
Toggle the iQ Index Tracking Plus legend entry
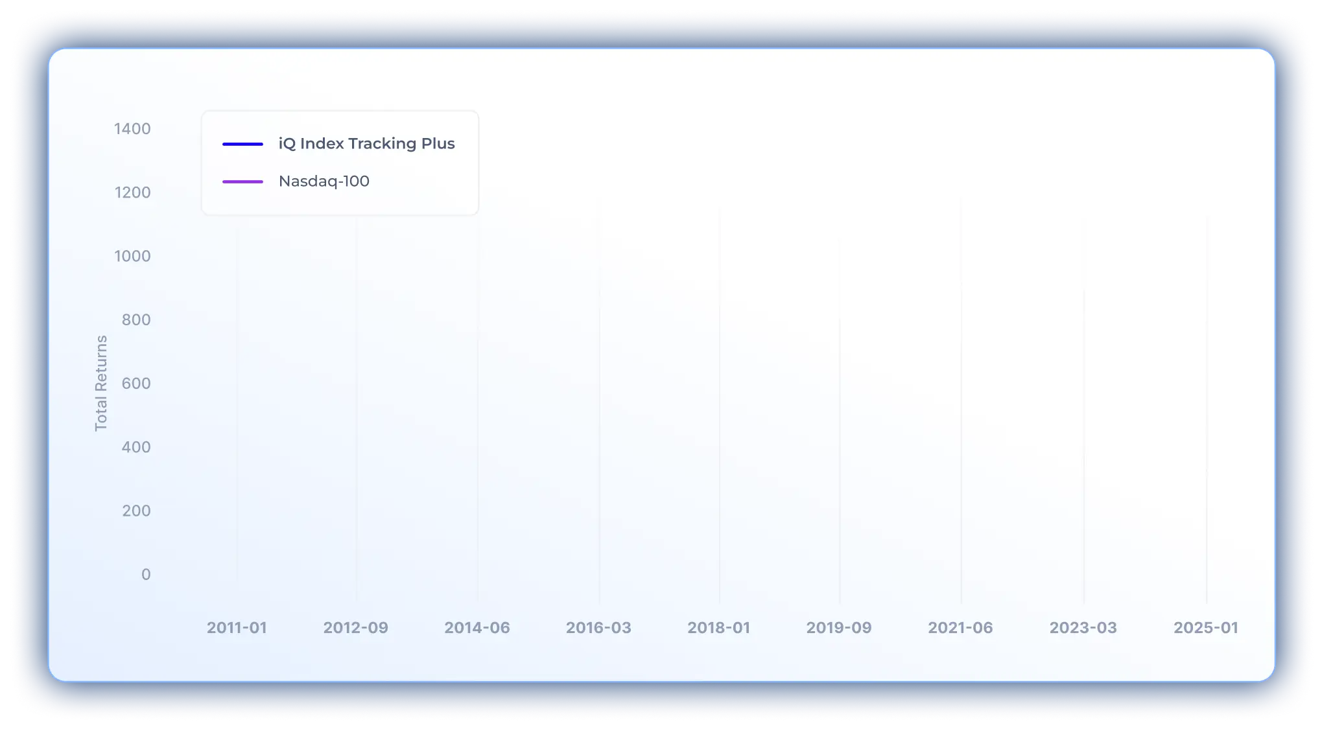[x=366, y=143]
